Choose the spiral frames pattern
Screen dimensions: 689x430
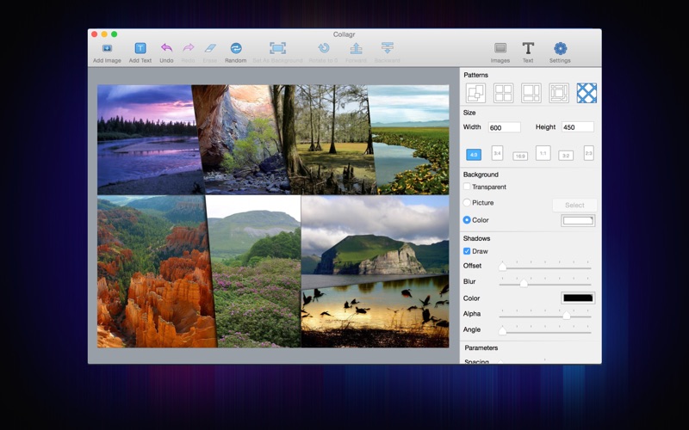pos(559,93)
